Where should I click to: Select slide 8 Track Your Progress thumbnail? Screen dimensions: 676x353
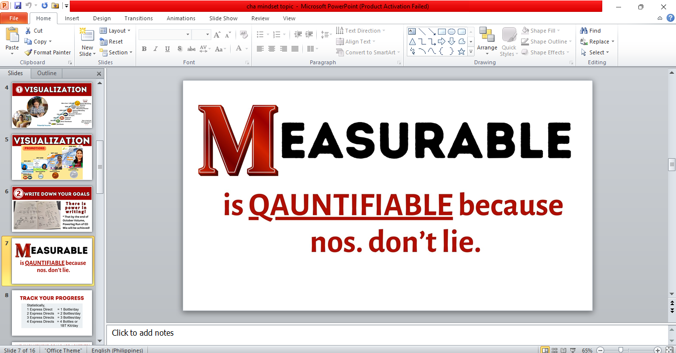click(52, 312)
